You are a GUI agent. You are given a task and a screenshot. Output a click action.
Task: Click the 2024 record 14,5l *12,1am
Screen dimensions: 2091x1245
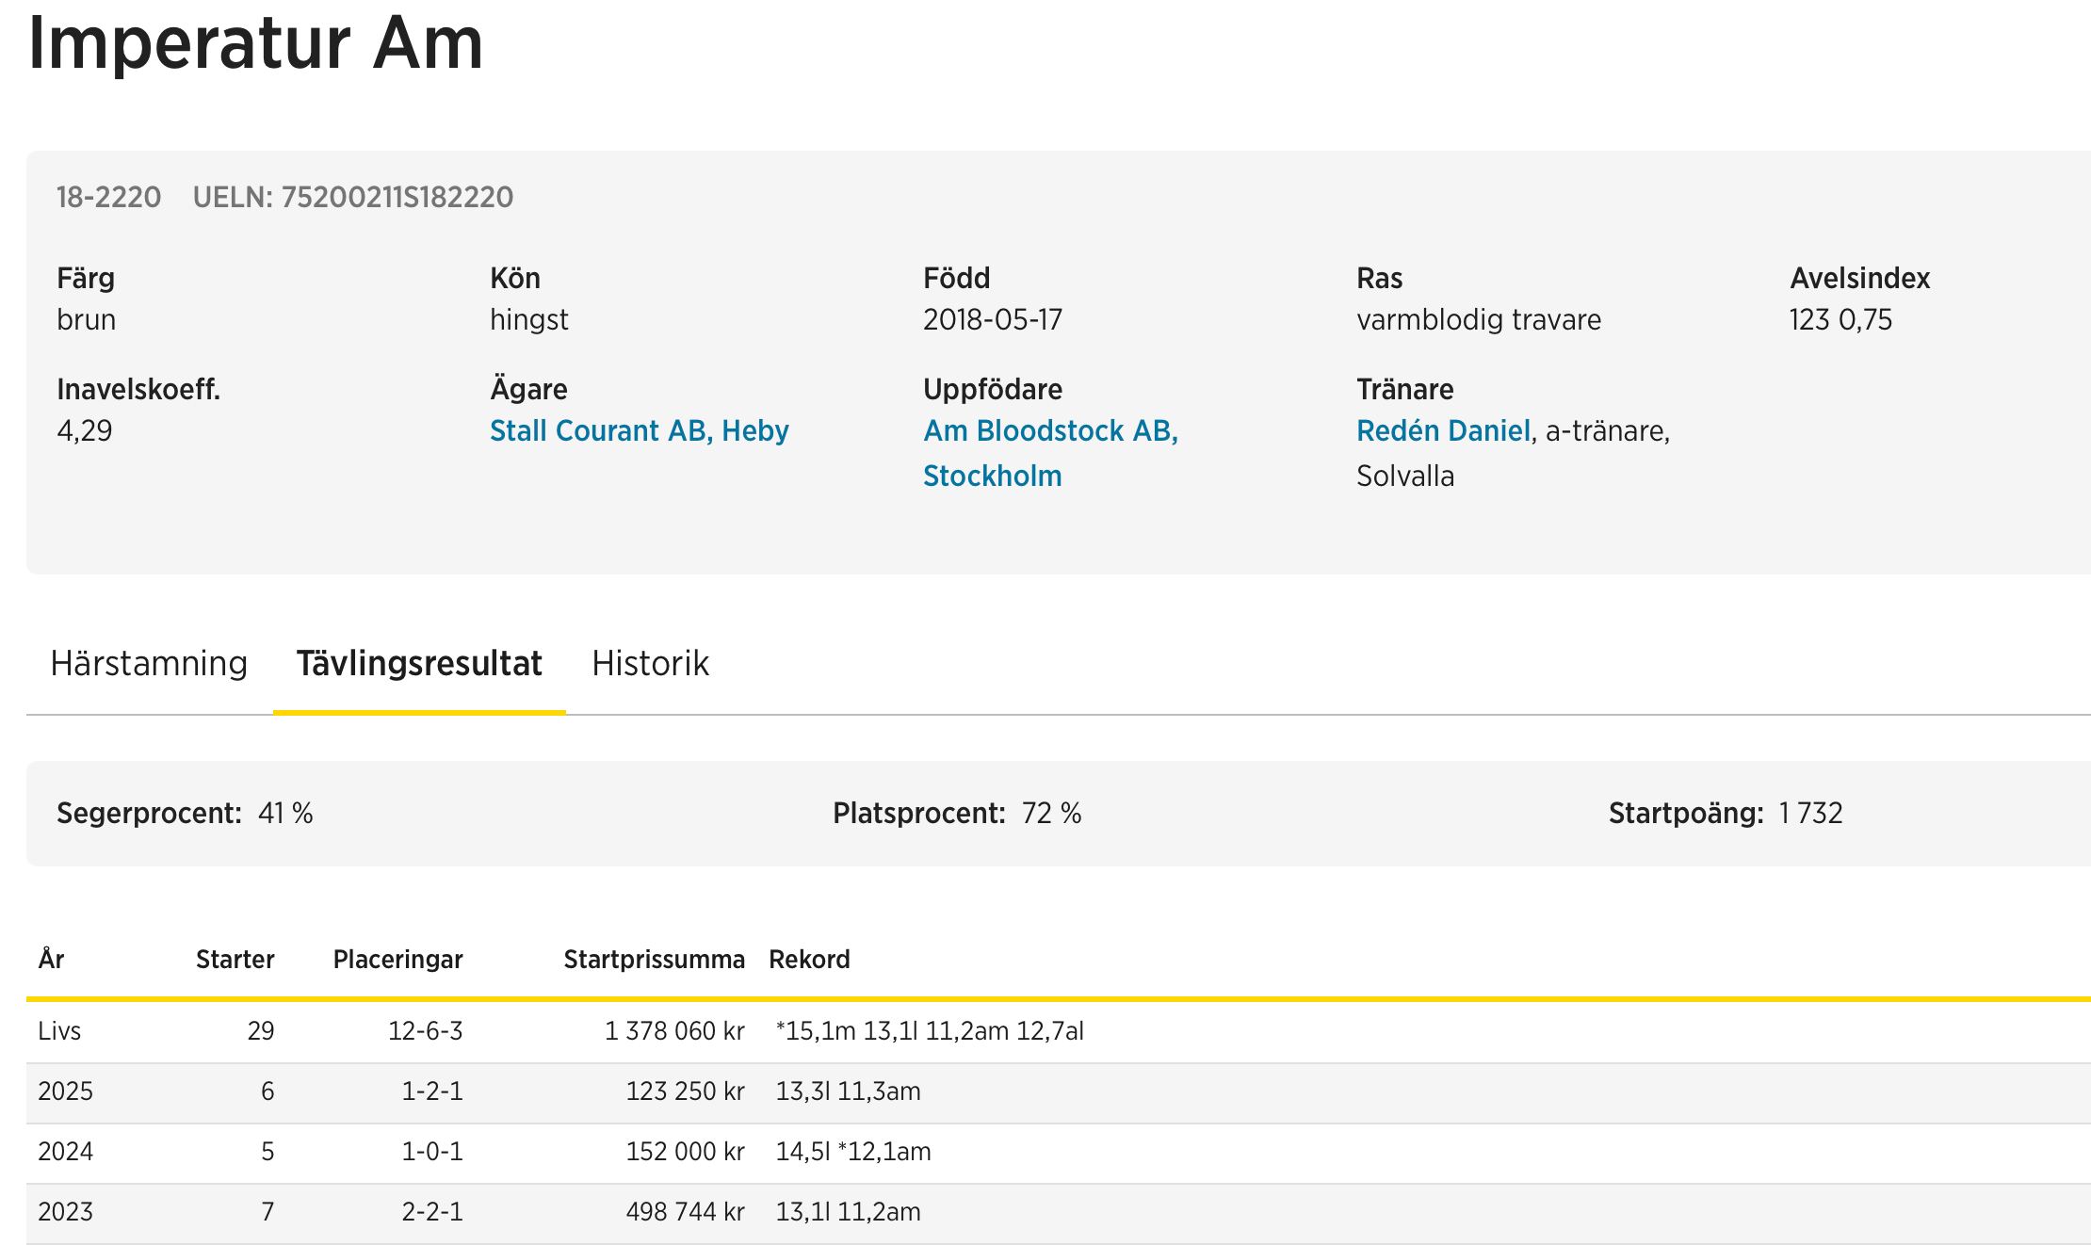click(853, 1152)
